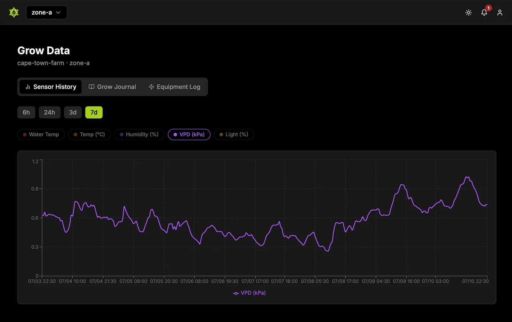Click the Grow Data heading
The height and width of the screenshot is (322, 512).
44,51
